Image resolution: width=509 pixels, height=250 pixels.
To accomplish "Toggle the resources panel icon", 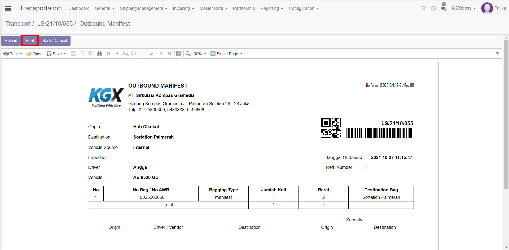I will click(x=90, y=54).
